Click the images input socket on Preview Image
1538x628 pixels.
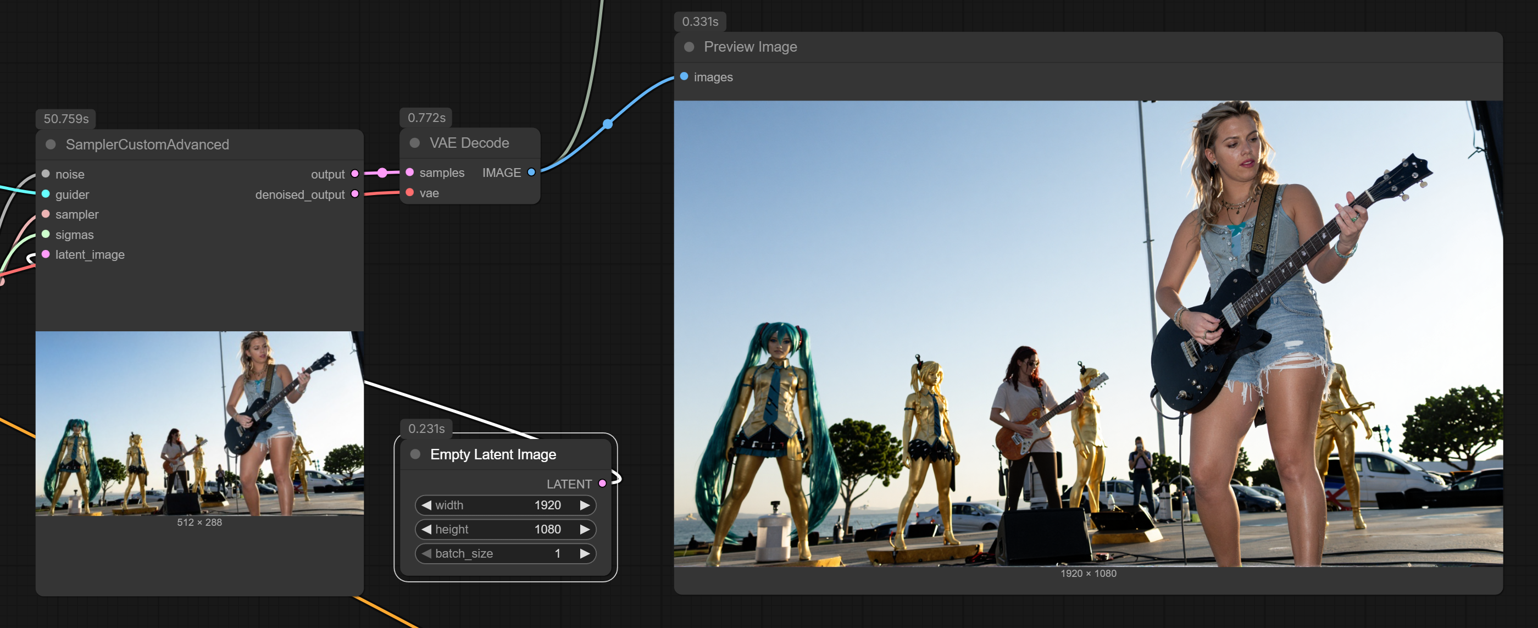684,76
